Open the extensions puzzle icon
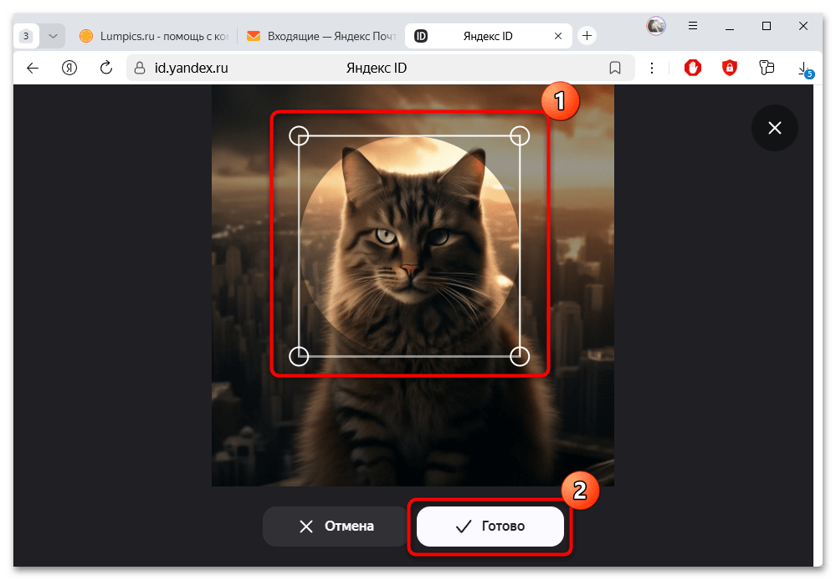This screenshot has width=836, height=580. click(766, 68)
